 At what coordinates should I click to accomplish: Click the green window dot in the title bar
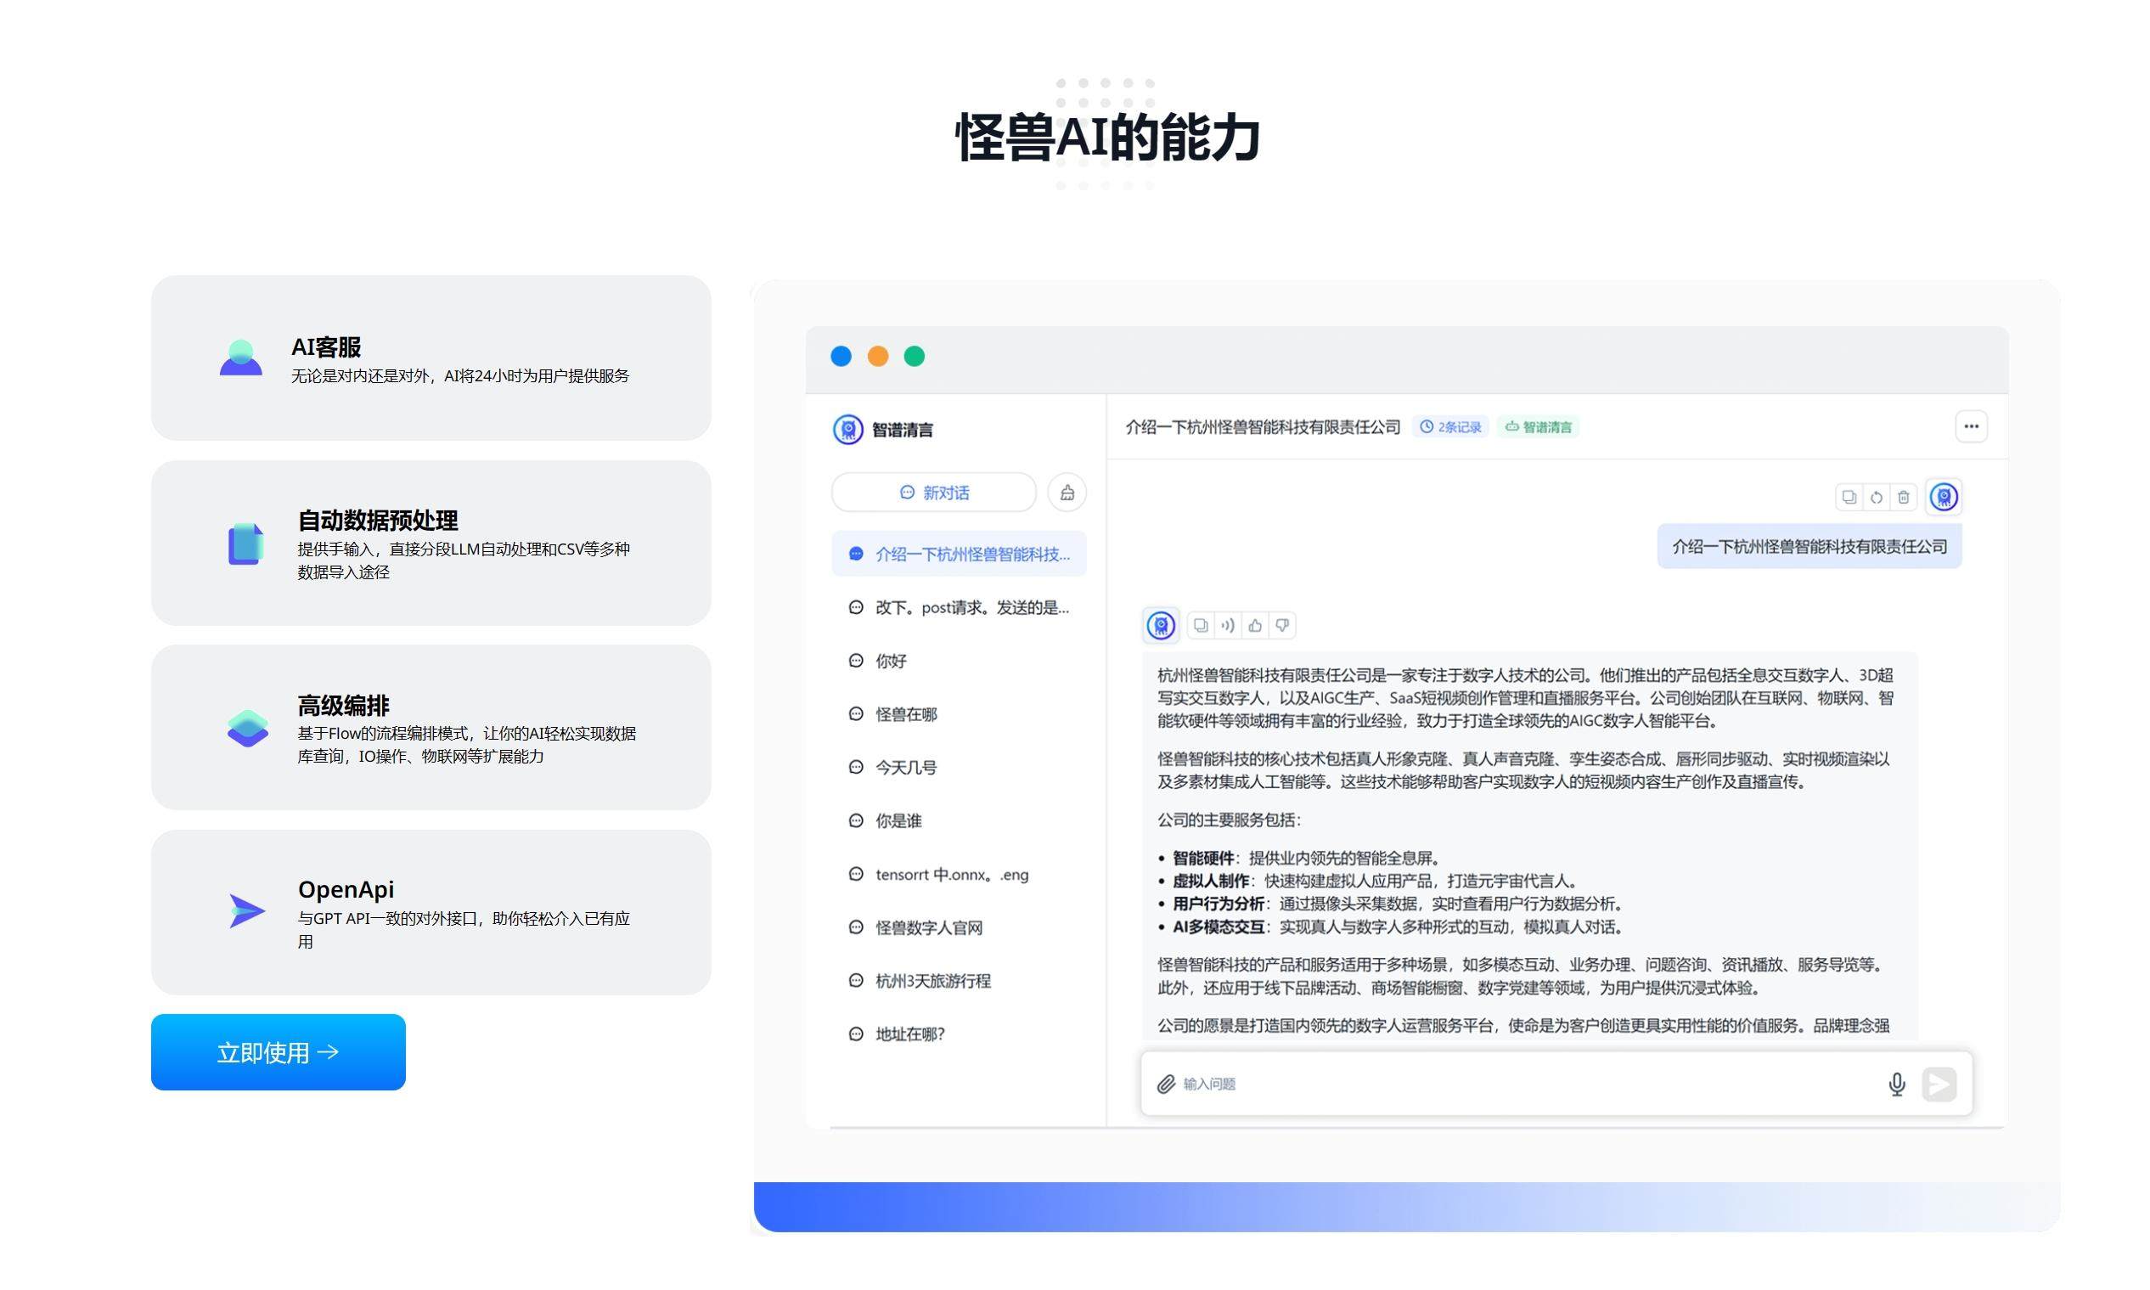915,357
